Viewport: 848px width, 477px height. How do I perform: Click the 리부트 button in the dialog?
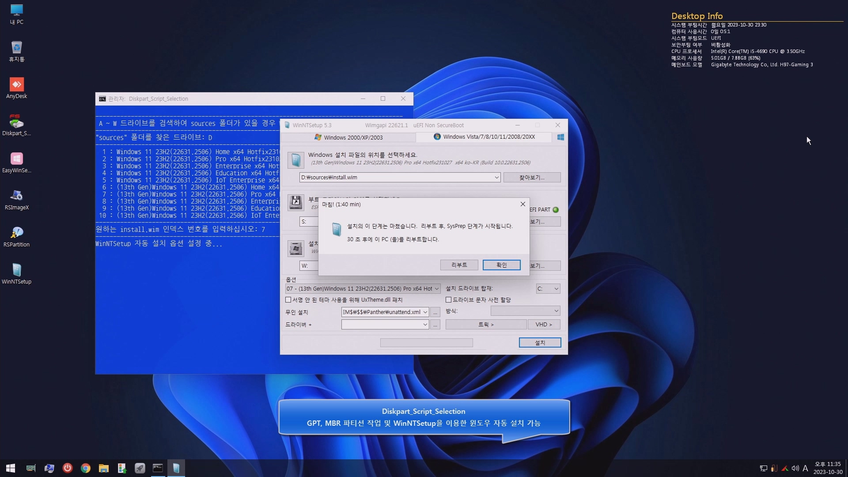(459, 265)
